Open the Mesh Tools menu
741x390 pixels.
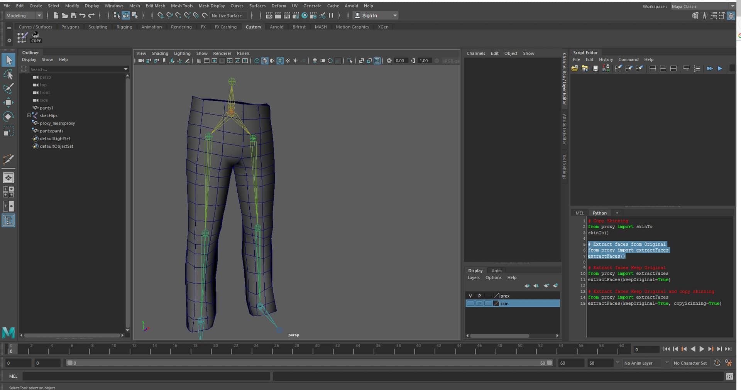pos(182,6)
